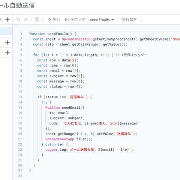Click 'MailApp.sendEmail' call
The height and width of the screenshot is (180, 180).
[x=63, y=108]
